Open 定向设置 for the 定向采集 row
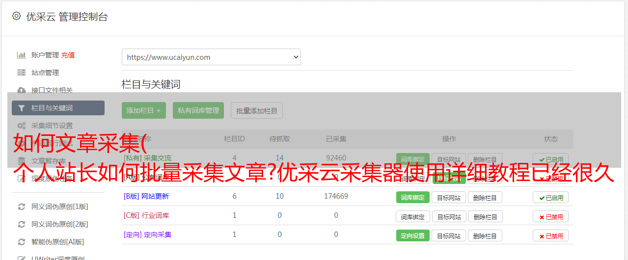Viewport: 628px width, 260px height. 412,235
